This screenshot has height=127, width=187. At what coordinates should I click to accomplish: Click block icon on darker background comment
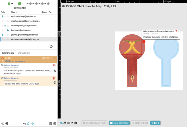[x=55, y=71]
